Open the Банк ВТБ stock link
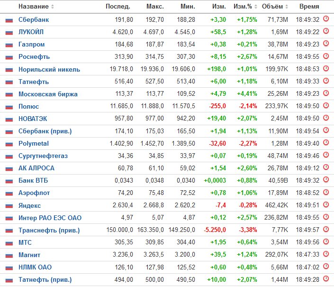 (x=33, y=181)
